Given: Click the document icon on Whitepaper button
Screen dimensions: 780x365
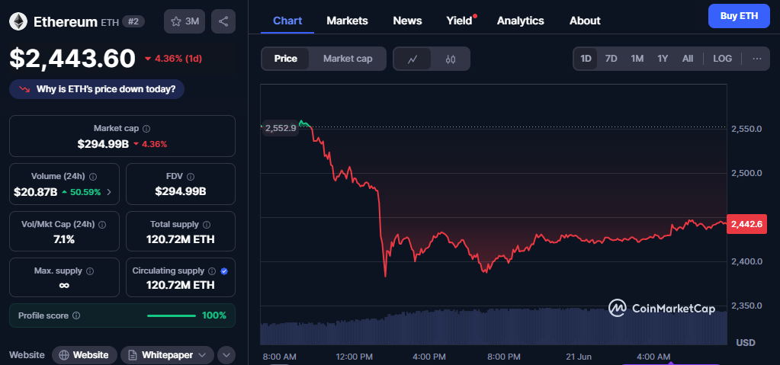Looking at the screenshot, I should pos(133,355).
